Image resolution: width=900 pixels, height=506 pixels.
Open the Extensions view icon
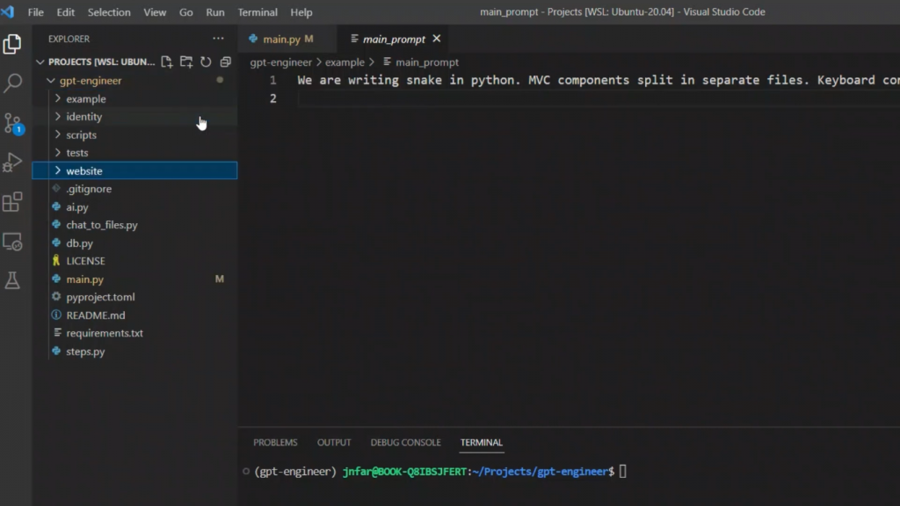(12, 202)
